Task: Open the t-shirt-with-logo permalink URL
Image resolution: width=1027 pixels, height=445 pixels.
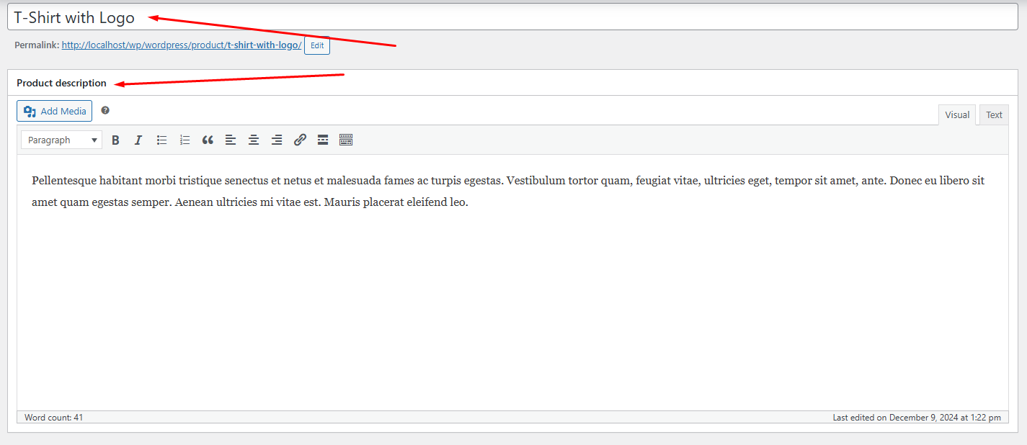Action: click(181, 45)
